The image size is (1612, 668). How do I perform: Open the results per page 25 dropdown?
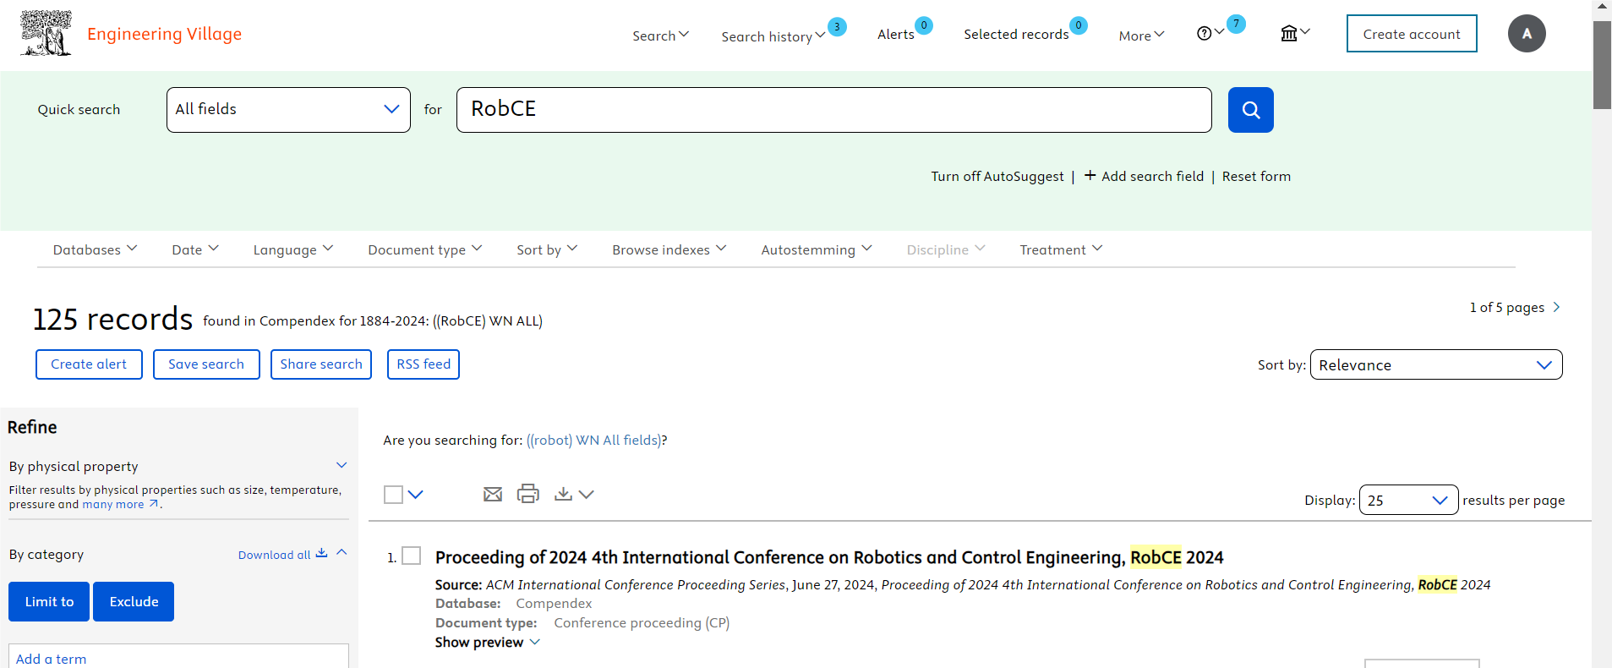1408,500
